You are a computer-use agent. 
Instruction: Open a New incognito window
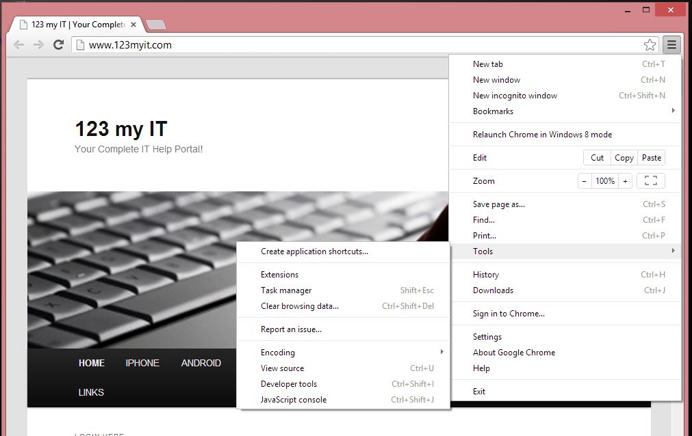[x=565, y=96]
